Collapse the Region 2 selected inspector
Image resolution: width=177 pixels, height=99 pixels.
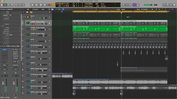(1, 9)
